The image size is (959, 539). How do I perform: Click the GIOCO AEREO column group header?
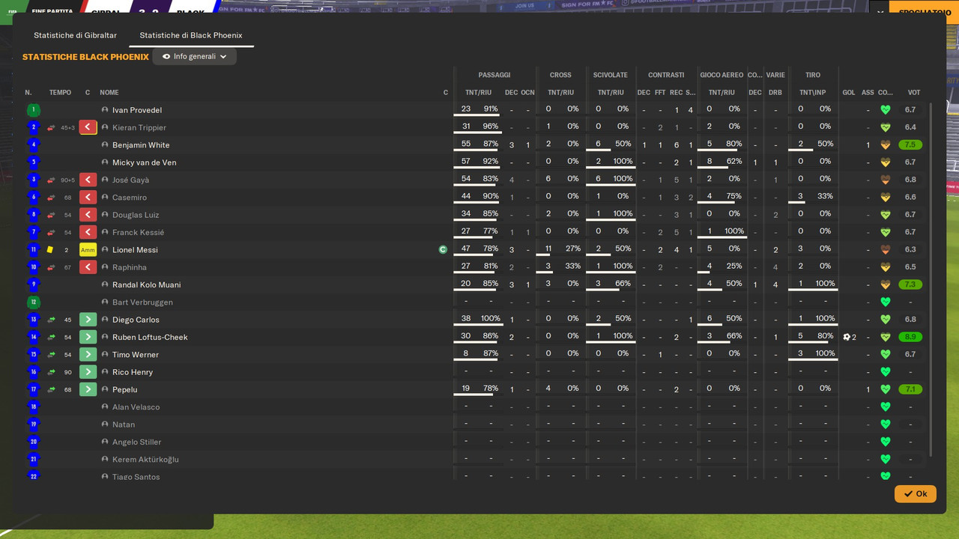click(x=721, y=75)
